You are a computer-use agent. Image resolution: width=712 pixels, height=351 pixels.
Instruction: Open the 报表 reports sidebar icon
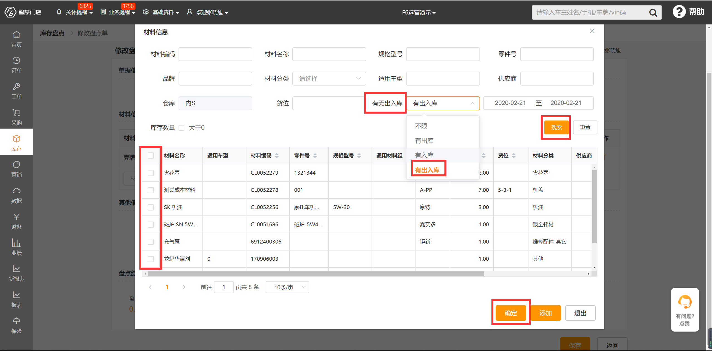pyautogui.click(x=16, y=299)
